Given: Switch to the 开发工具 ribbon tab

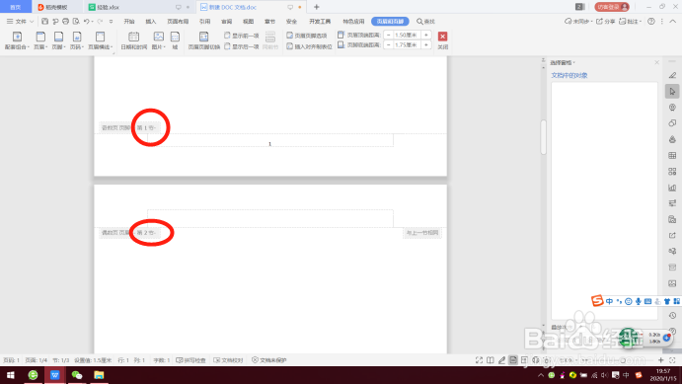Looking at the screenshot, I should (320, 22).
